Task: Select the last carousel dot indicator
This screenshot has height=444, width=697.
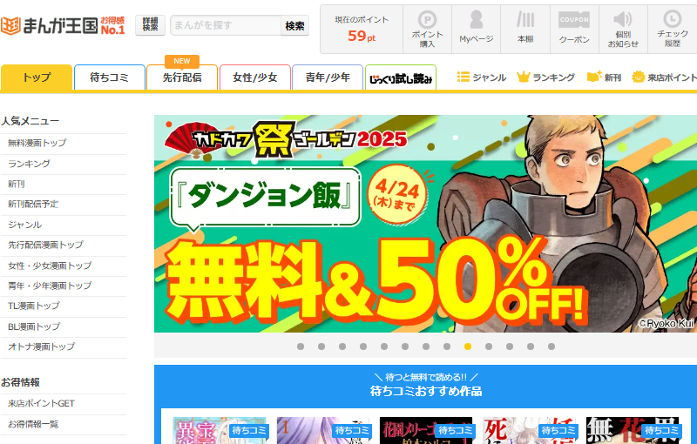Action: point(552,346)
